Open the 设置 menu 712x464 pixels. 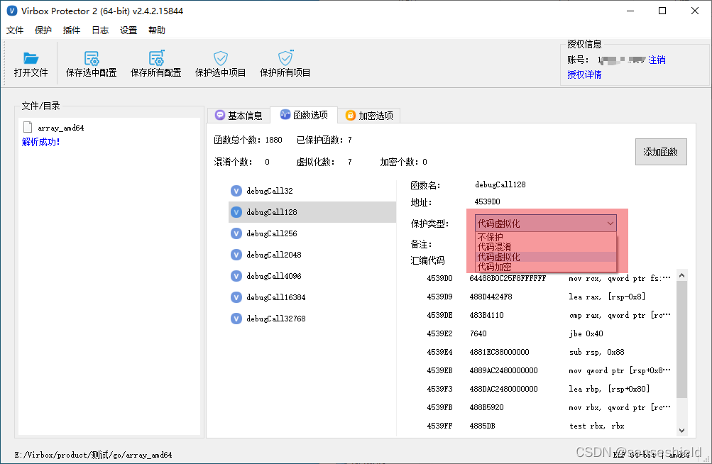(128, 31)
